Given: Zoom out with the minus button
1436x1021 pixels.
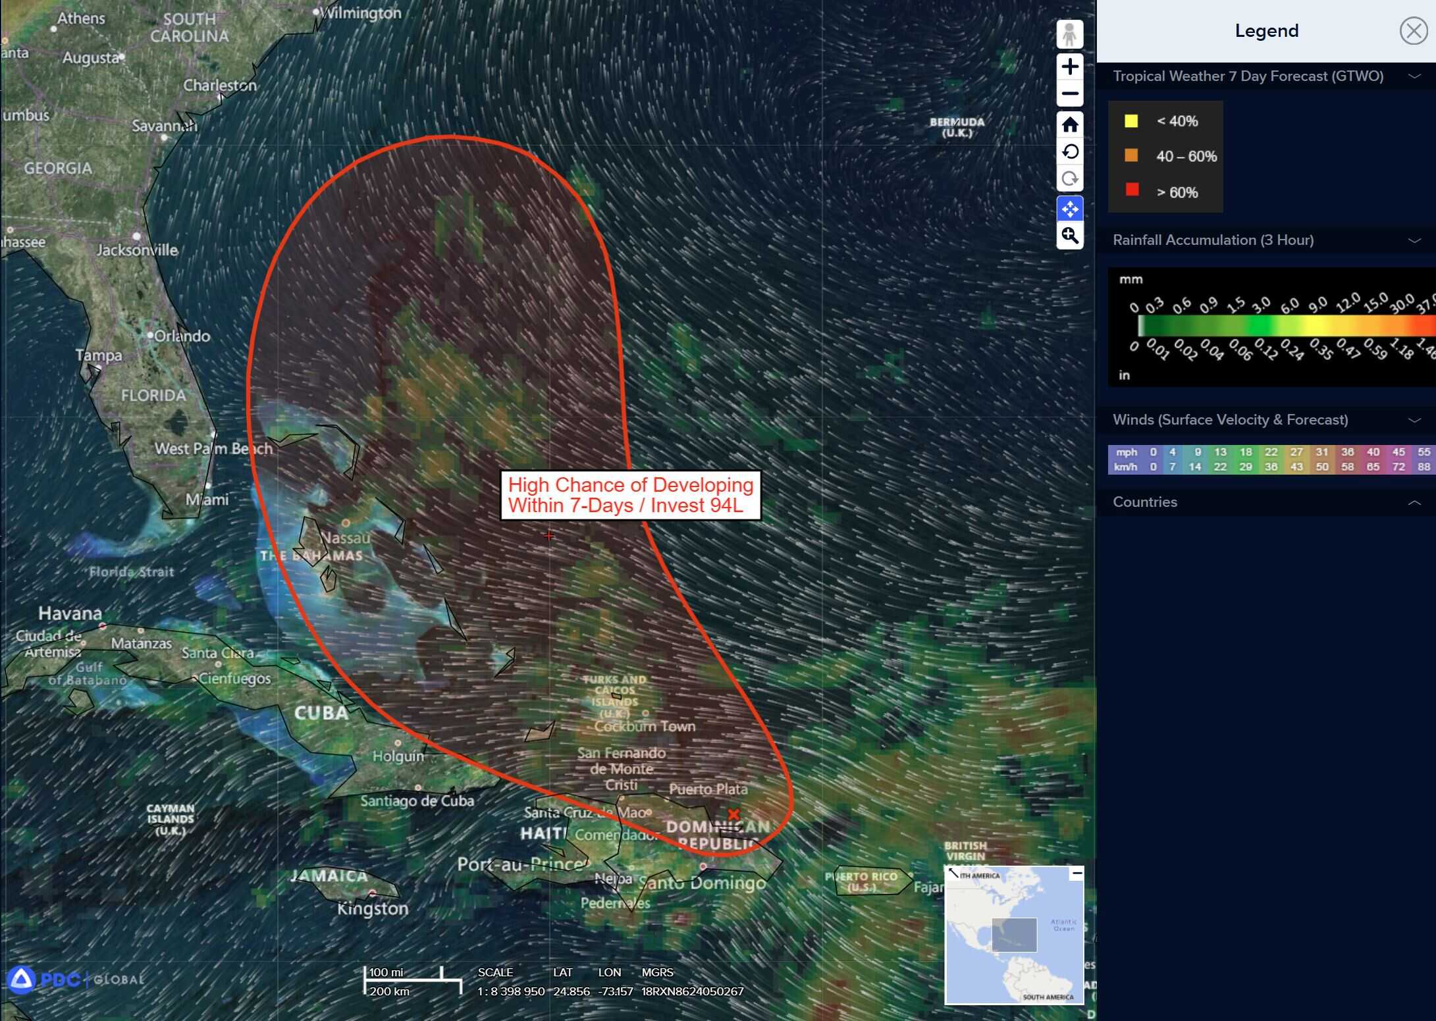Looking at the screenshot, I should point(1069,93).
